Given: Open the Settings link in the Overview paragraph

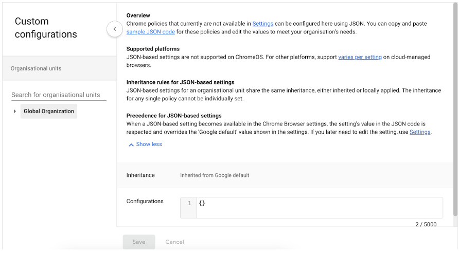Looking at the screenshot, I should pos(262,24).
